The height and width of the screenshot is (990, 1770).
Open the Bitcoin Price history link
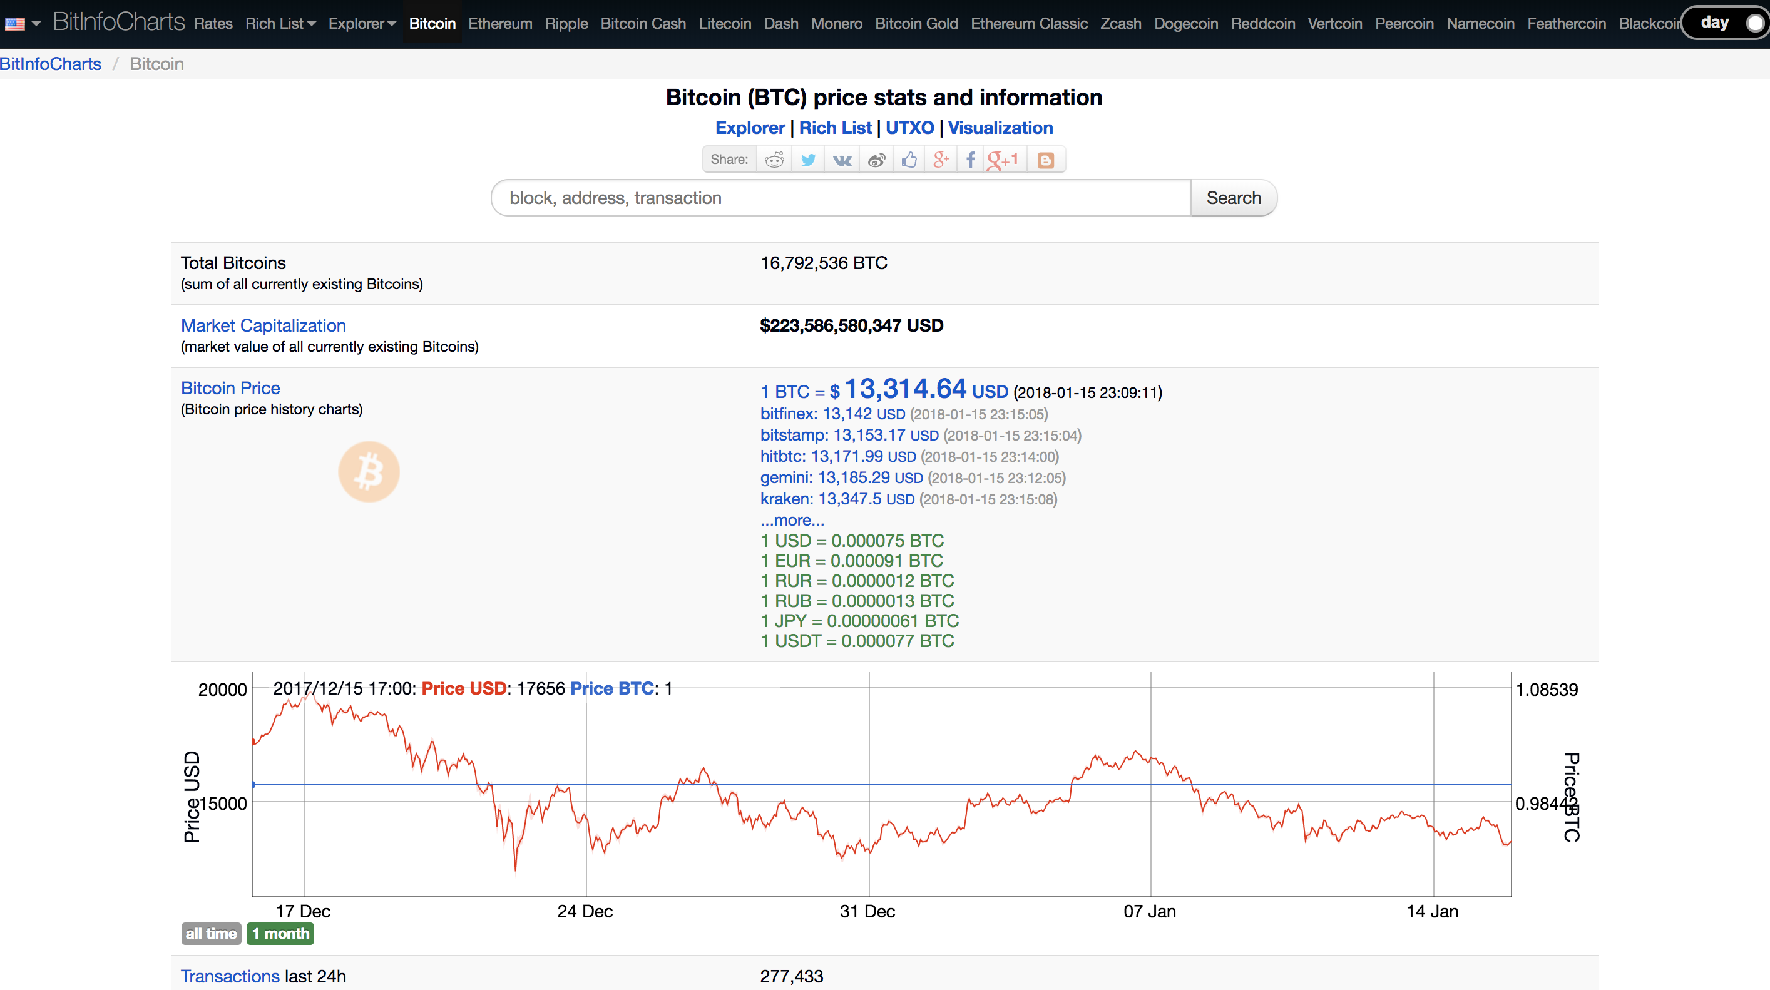[x=230, y=388]
